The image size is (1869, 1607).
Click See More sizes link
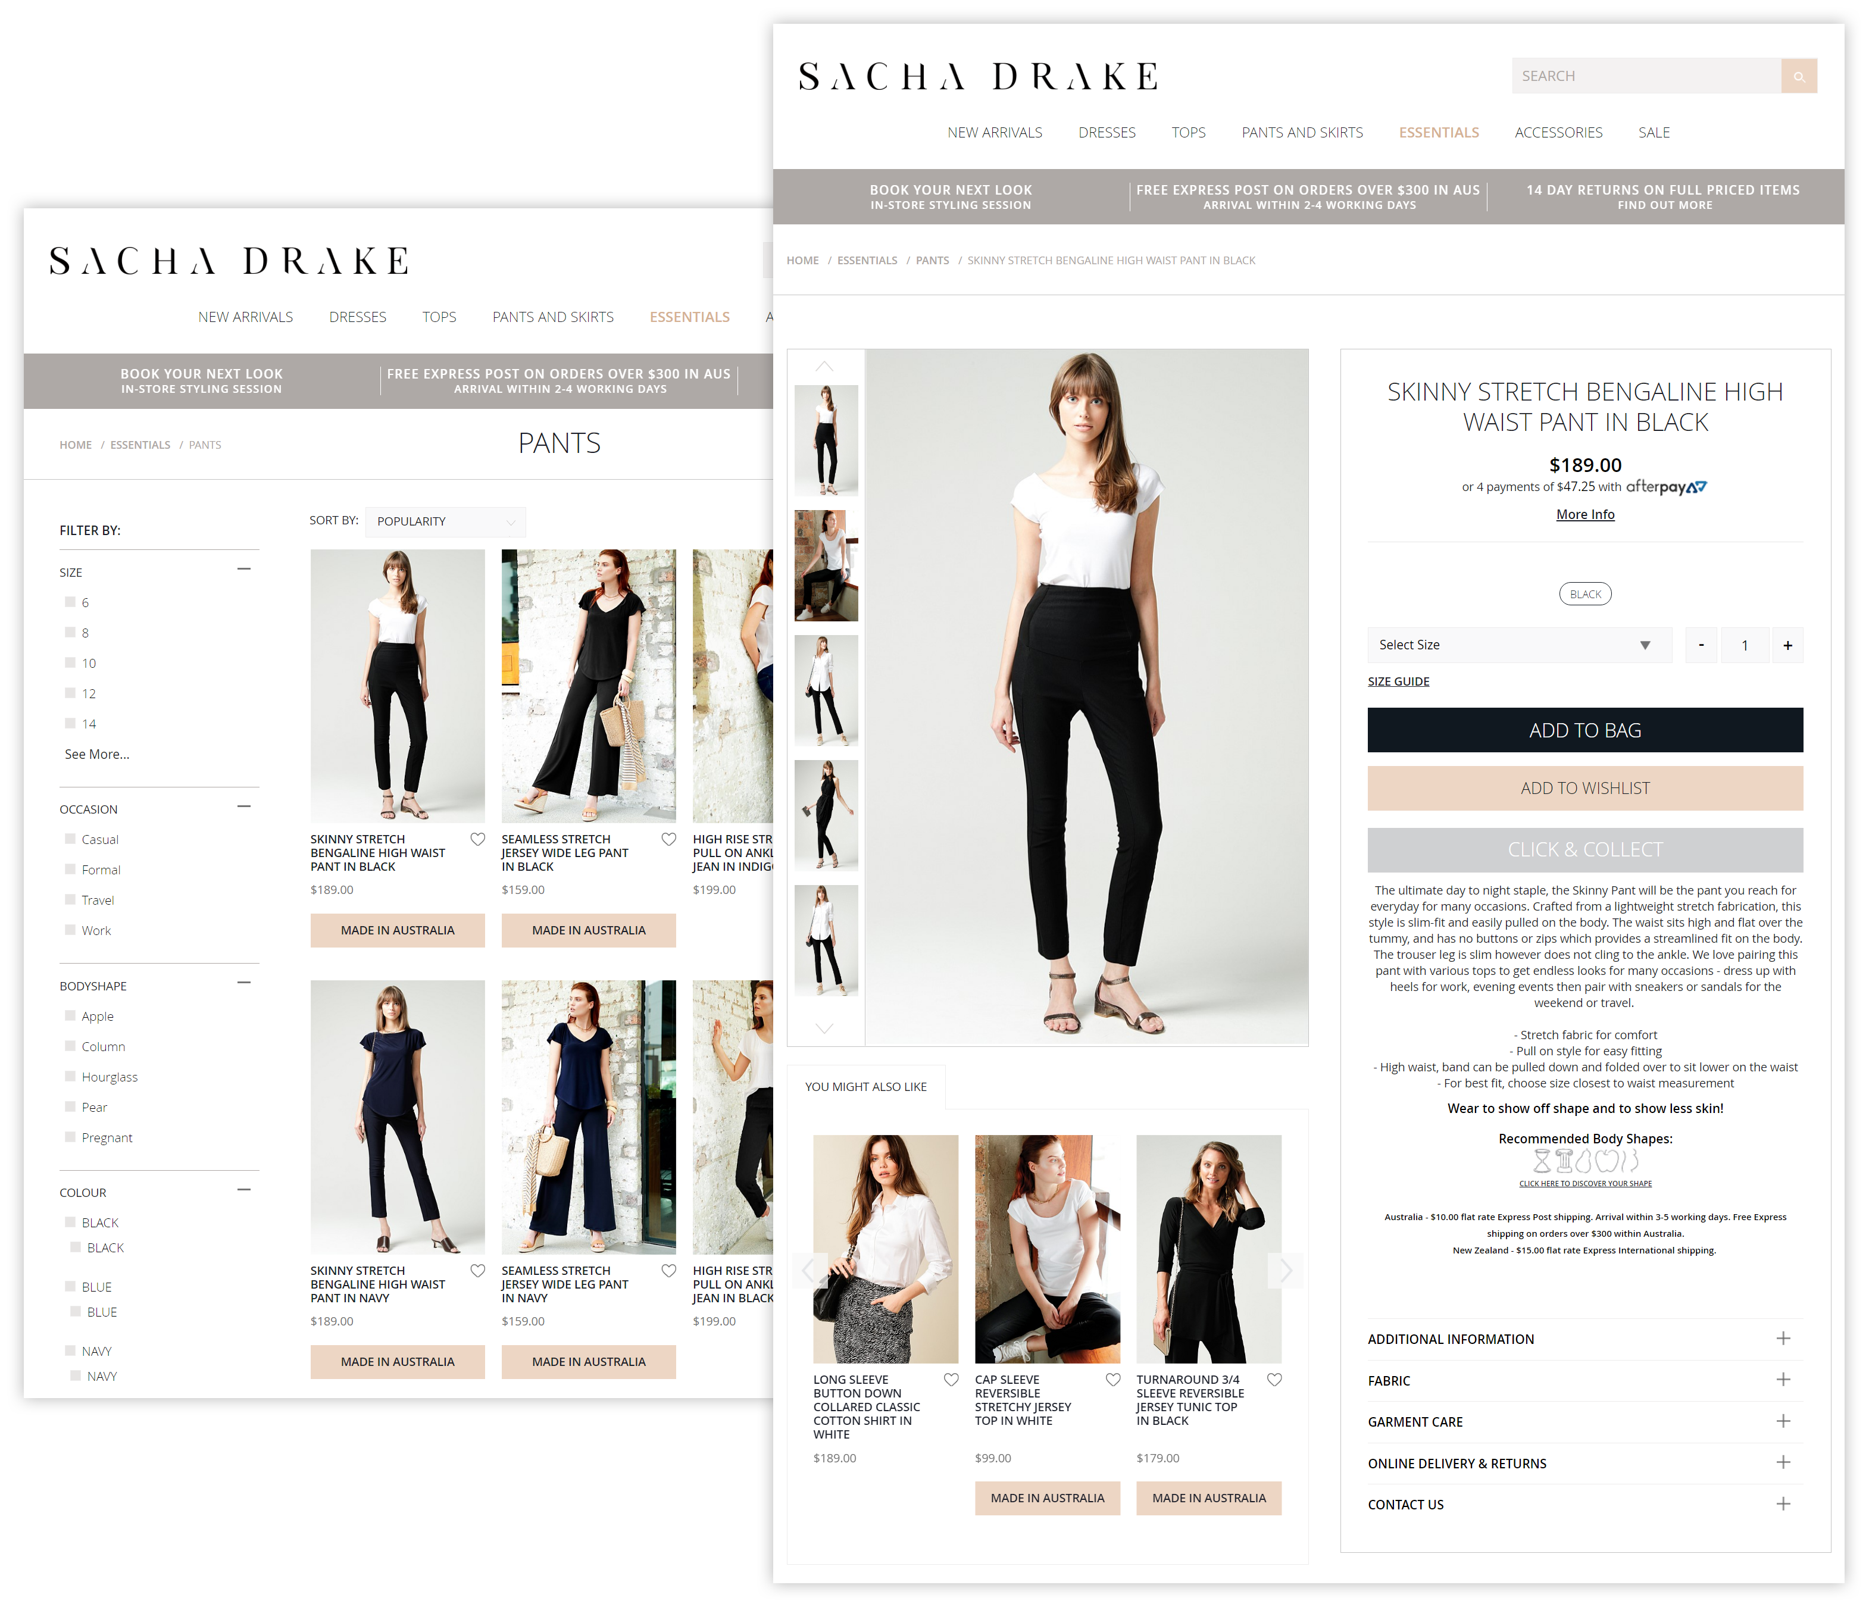click(x=98, y=755)
